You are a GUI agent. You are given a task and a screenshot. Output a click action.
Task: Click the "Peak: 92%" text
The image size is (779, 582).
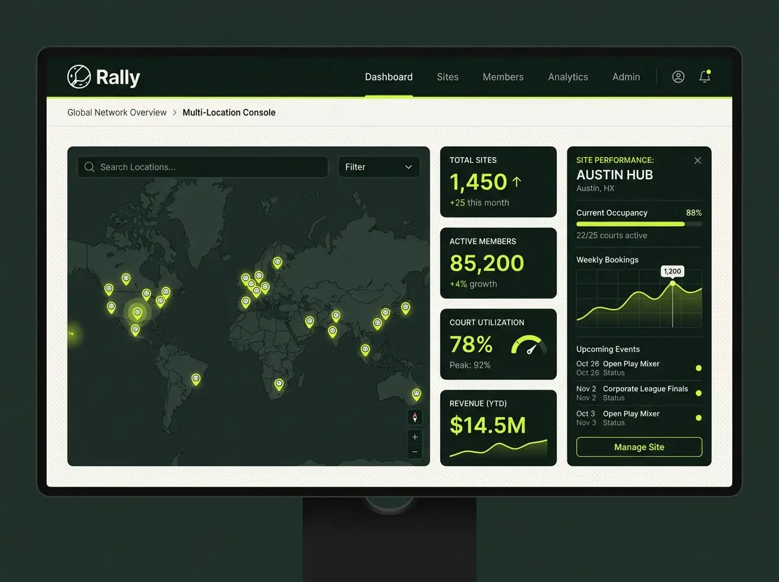coord(470,365)
